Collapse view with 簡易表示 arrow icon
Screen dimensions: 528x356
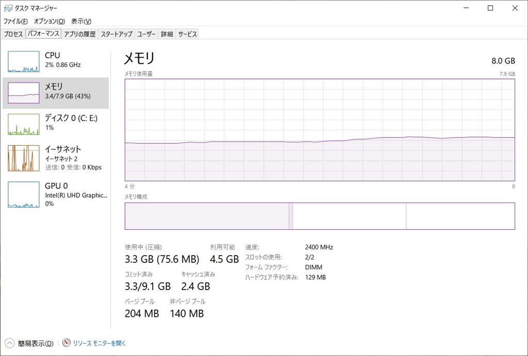coord(10,343)
